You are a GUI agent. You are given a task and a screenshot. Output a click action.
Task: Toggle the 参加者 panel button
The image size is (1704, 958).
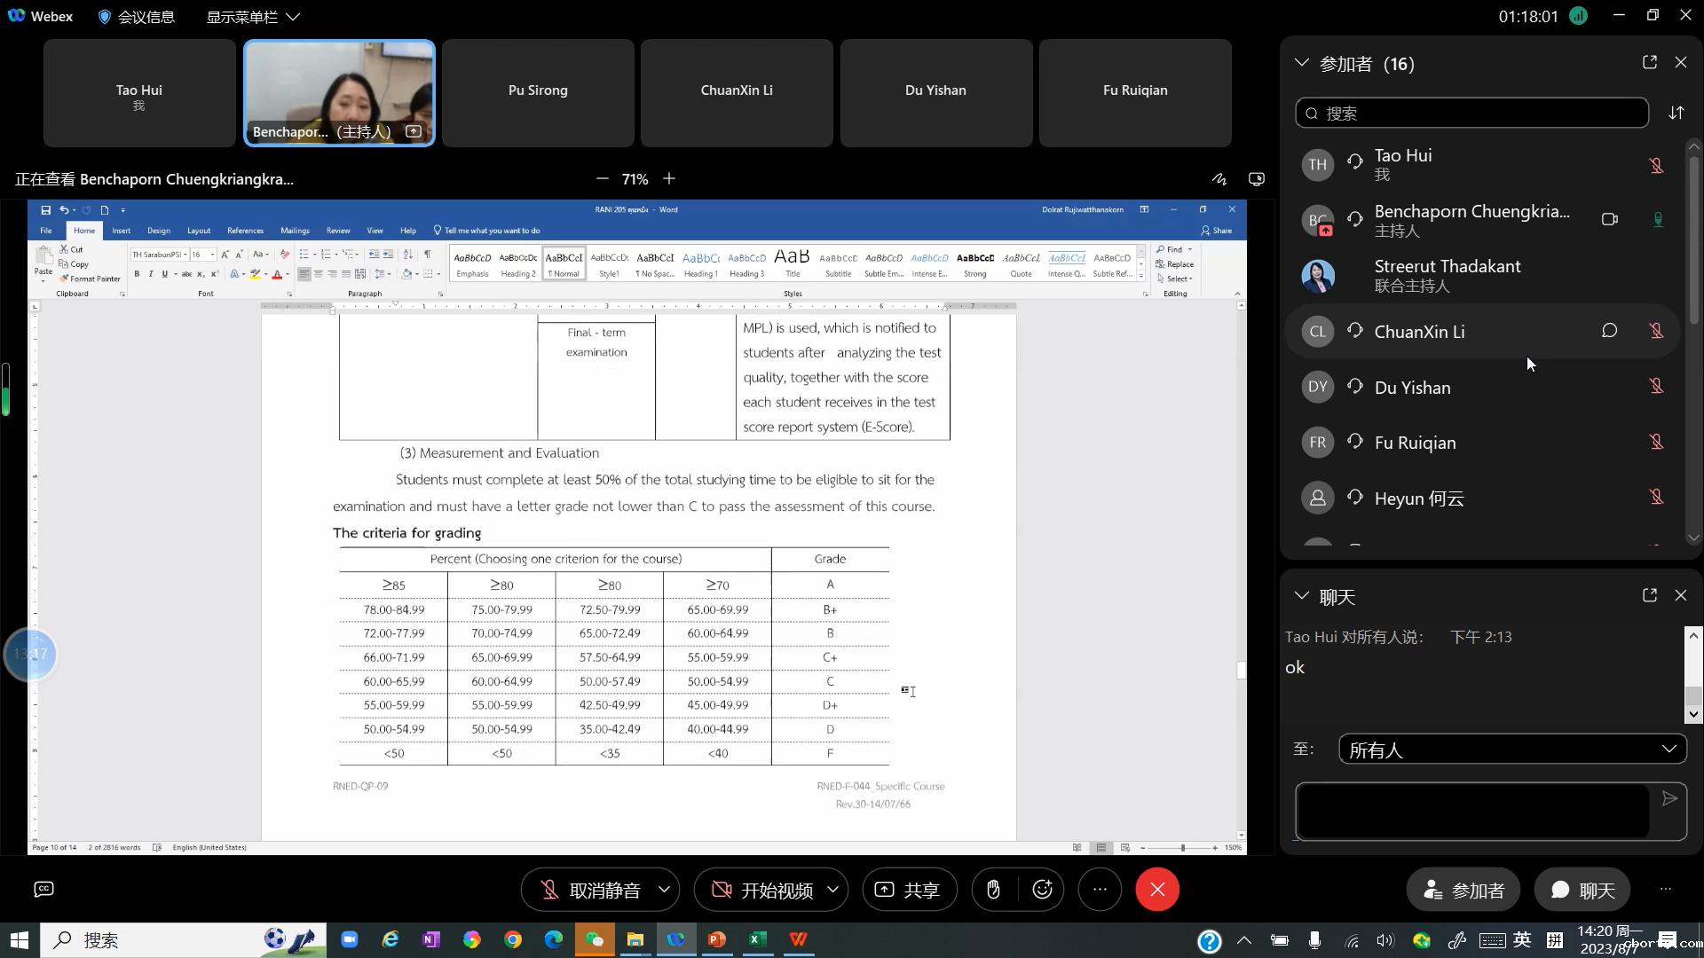click(1463, 890)
